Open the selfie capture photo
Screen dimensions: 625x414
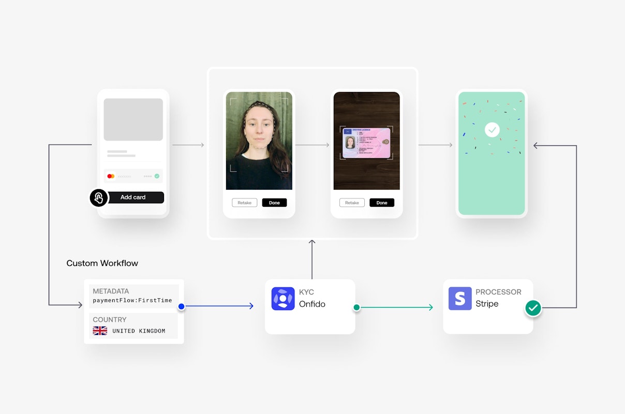[259, 141]
